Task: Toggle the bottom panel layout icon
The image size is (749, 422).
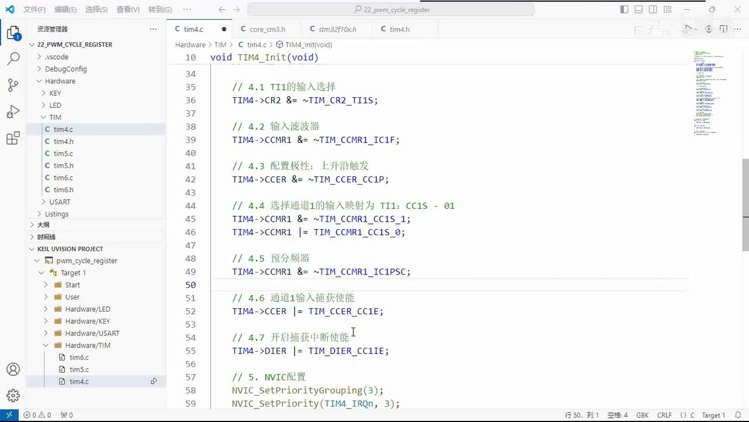Action: pos(639,9)
